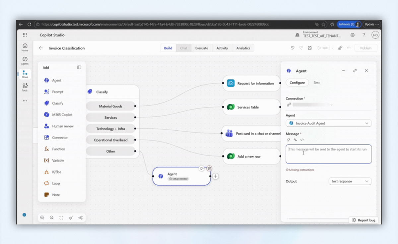Click the Publish button
This screenshot has height=244, width=398.
tap(366, 48)
